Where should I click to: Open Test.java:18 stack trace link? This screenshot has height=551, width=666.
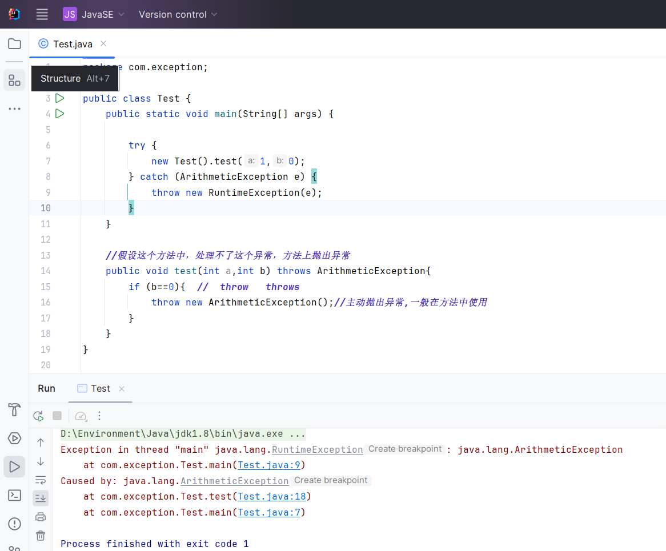272,497
